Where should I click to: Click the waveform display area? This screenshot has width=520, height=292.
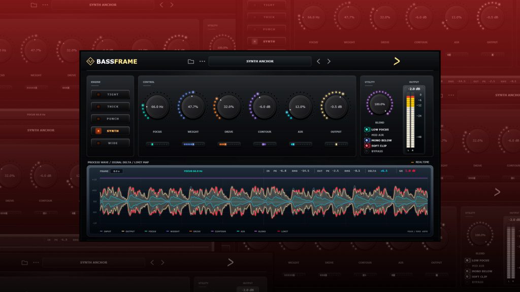pyautogui.click(x=264, y=201)
